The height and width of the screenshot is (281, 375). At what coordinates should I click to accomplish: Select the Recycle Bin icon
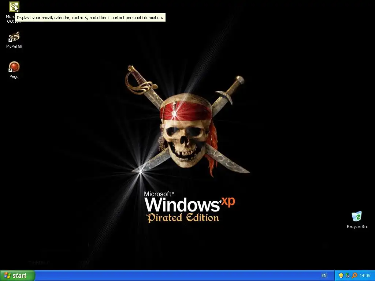click(x=357, y=216)
